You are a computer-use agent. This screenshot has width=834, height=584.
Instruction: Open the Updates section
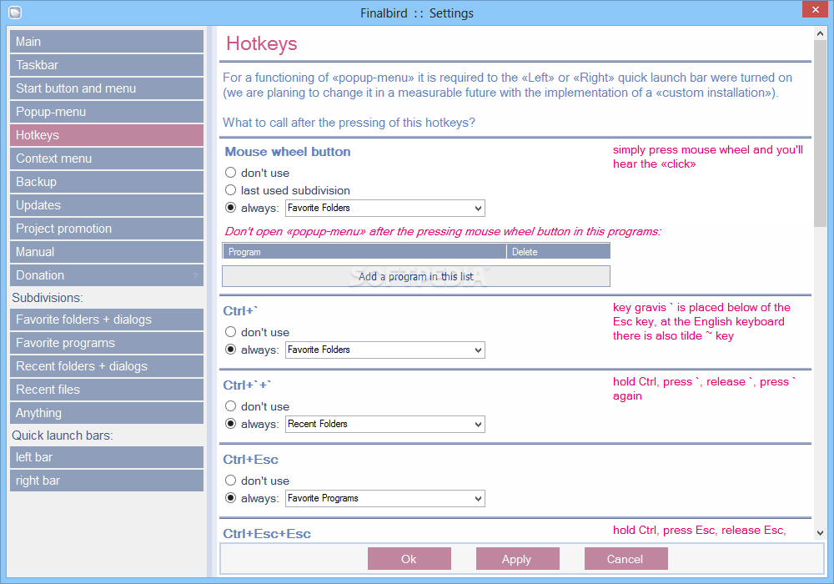tap(107, 205)
